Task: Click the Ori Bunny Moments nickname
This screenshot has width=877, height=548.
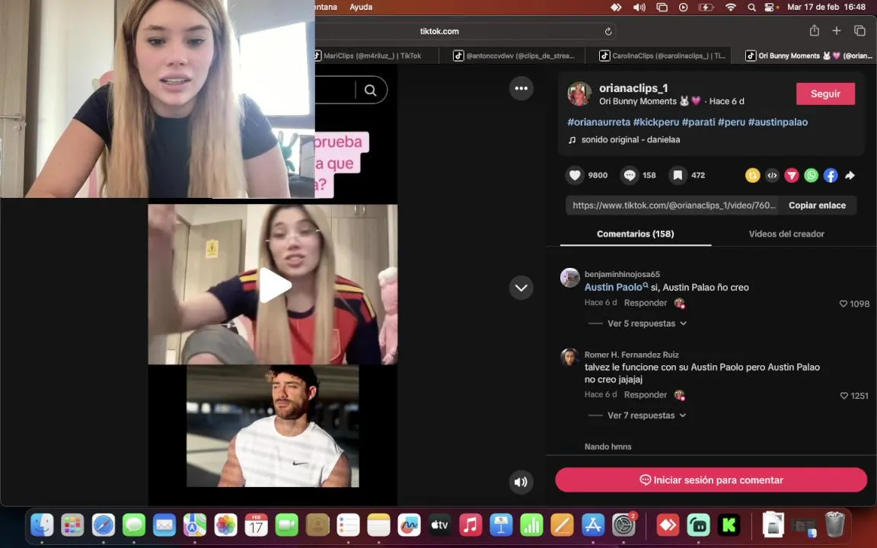Action: click(649, 101)
